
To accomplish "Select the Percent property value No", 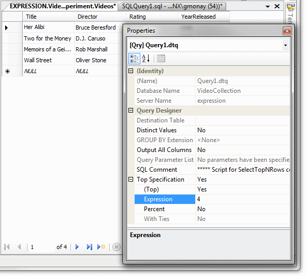I will pyautogui.click(x=243, y=209).
